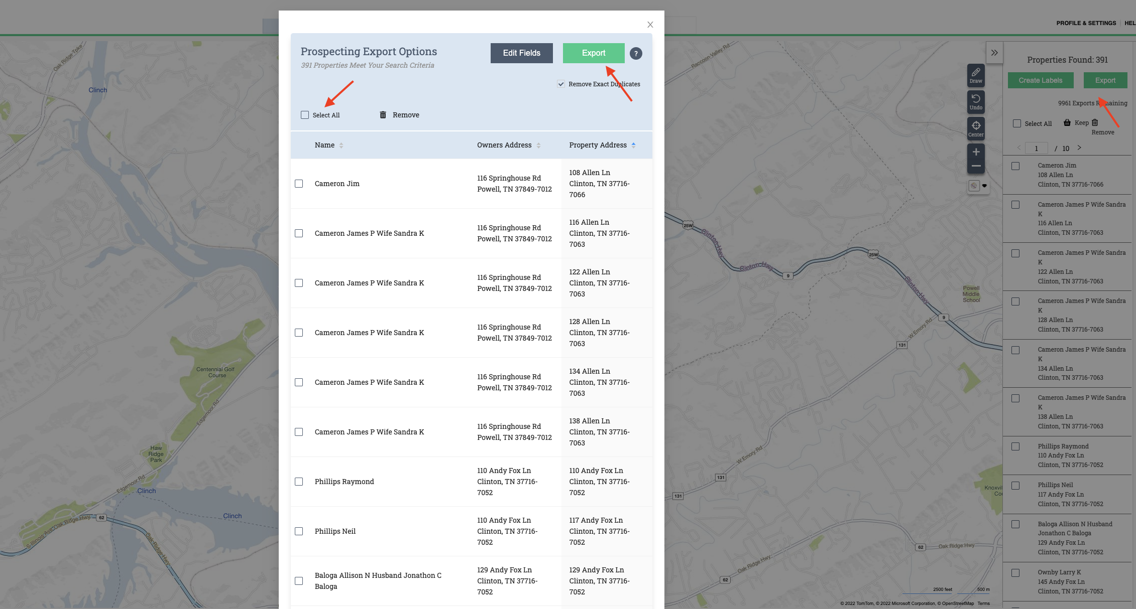Click the page number input field
Viewport: 1136px width, 609px height.
coord(1037,148)
